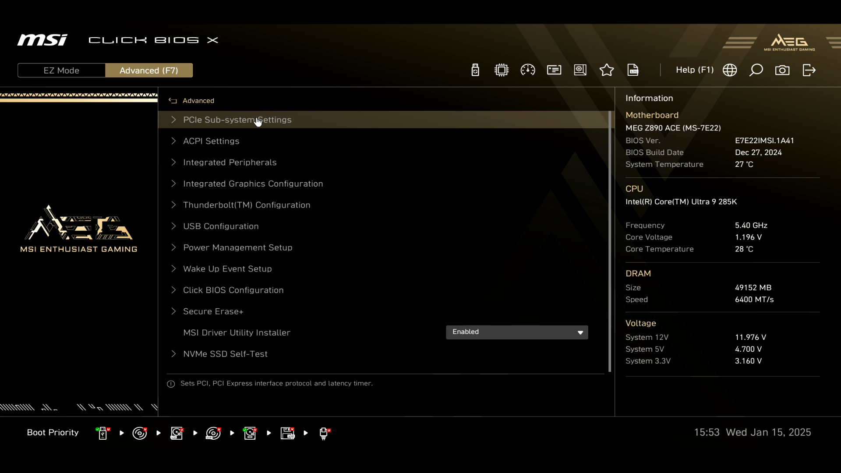Click the DRAM speed 6400 MT/s
841x473 pixels.
(754, 300)
